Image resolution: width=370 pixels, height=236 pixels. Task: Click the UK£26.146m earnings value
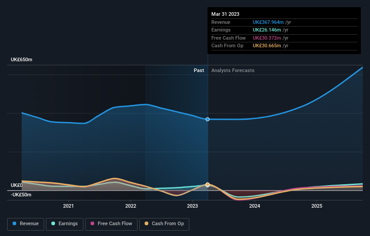[267, 30]
